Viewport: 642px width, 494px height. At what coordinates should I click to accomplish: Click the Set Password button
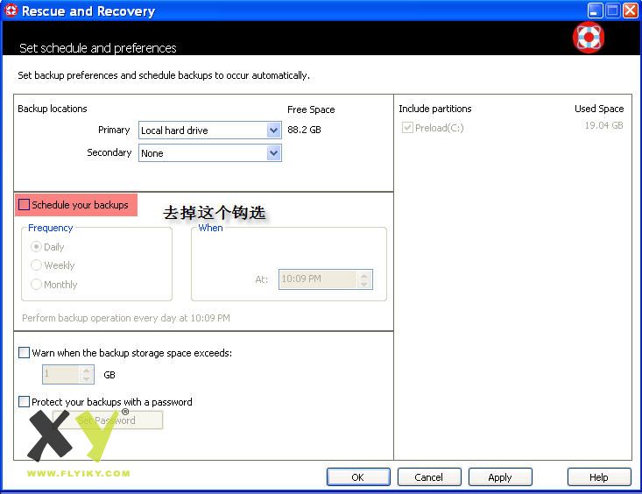pyautogui.click(x=108, y=420)
